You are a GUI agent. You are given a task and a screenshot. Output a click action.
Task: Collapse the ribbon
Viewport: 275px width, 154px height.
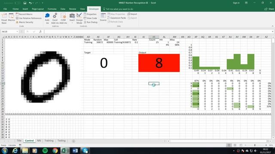click(272, 26)
